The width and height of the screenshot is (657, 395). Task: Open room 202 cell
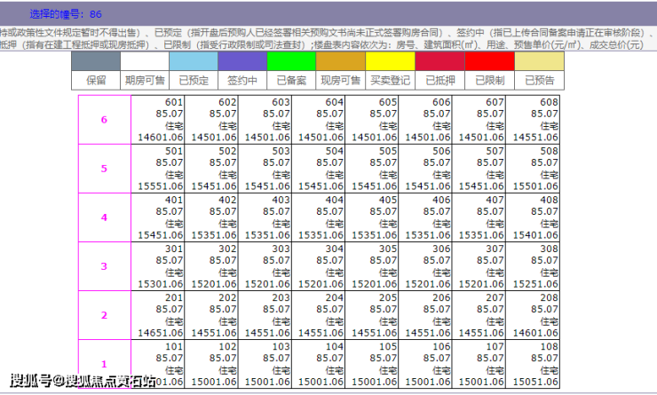tap(211, 315)
